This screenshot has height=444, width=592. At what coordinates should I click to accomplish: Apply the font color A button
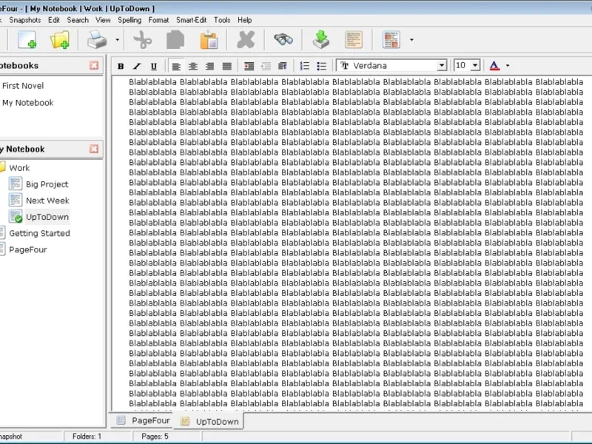coord(494,66)
